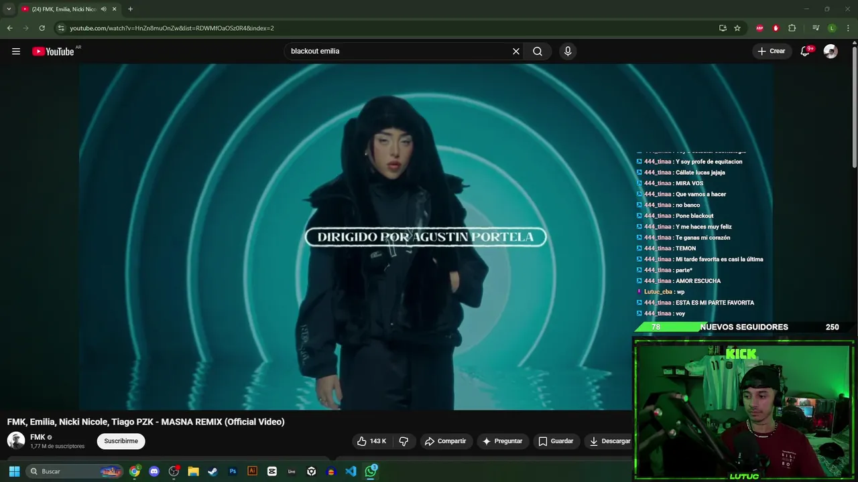This screenshot has height=482, width=858.
Task: Click the browser address bar URL
Action: tap(172, 28)
